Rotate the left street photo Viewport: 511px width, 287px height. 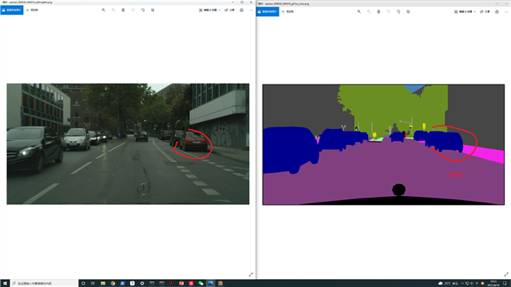click(x=143, y=10)
